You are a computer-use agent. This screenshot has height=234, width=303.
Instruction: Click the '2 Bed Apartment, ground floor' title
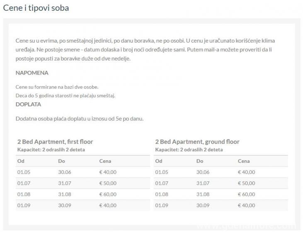[x=197, y=142]
